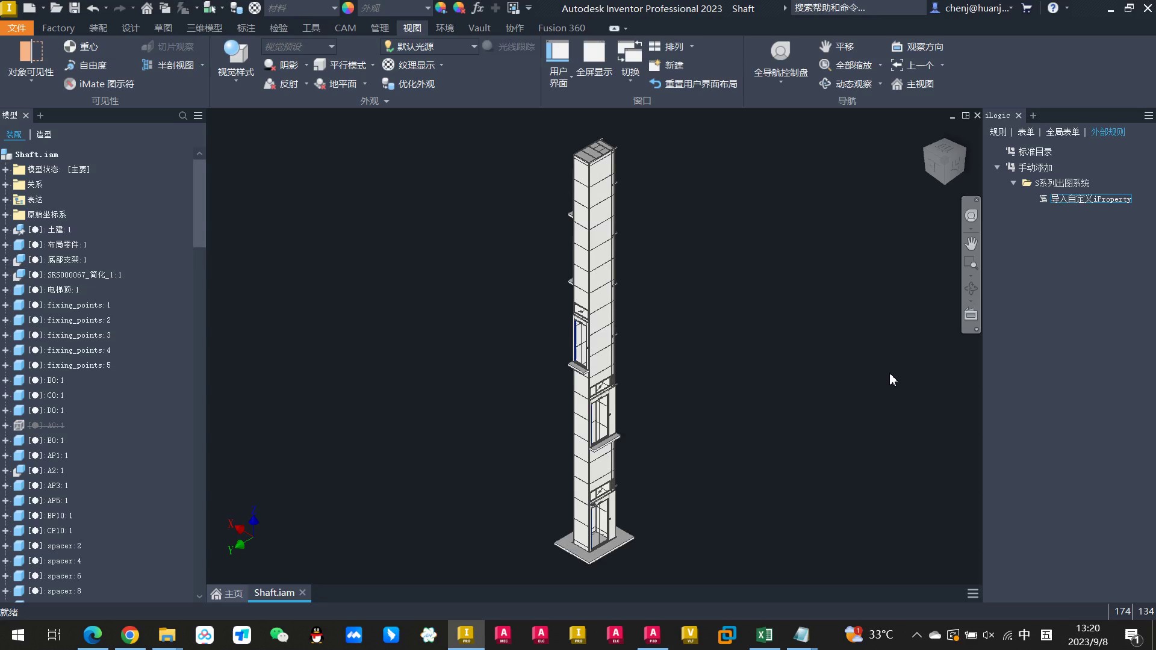Click the ViewCube in the viewport
Screen dimensions: 1156x650
point(944,161)
